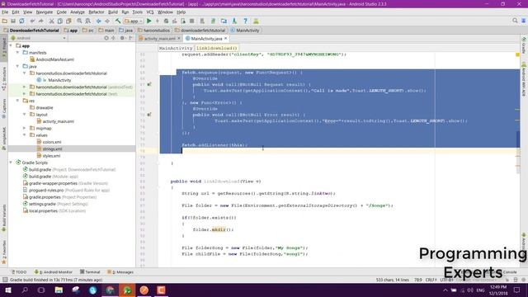Click the Windows Start button

8,290
